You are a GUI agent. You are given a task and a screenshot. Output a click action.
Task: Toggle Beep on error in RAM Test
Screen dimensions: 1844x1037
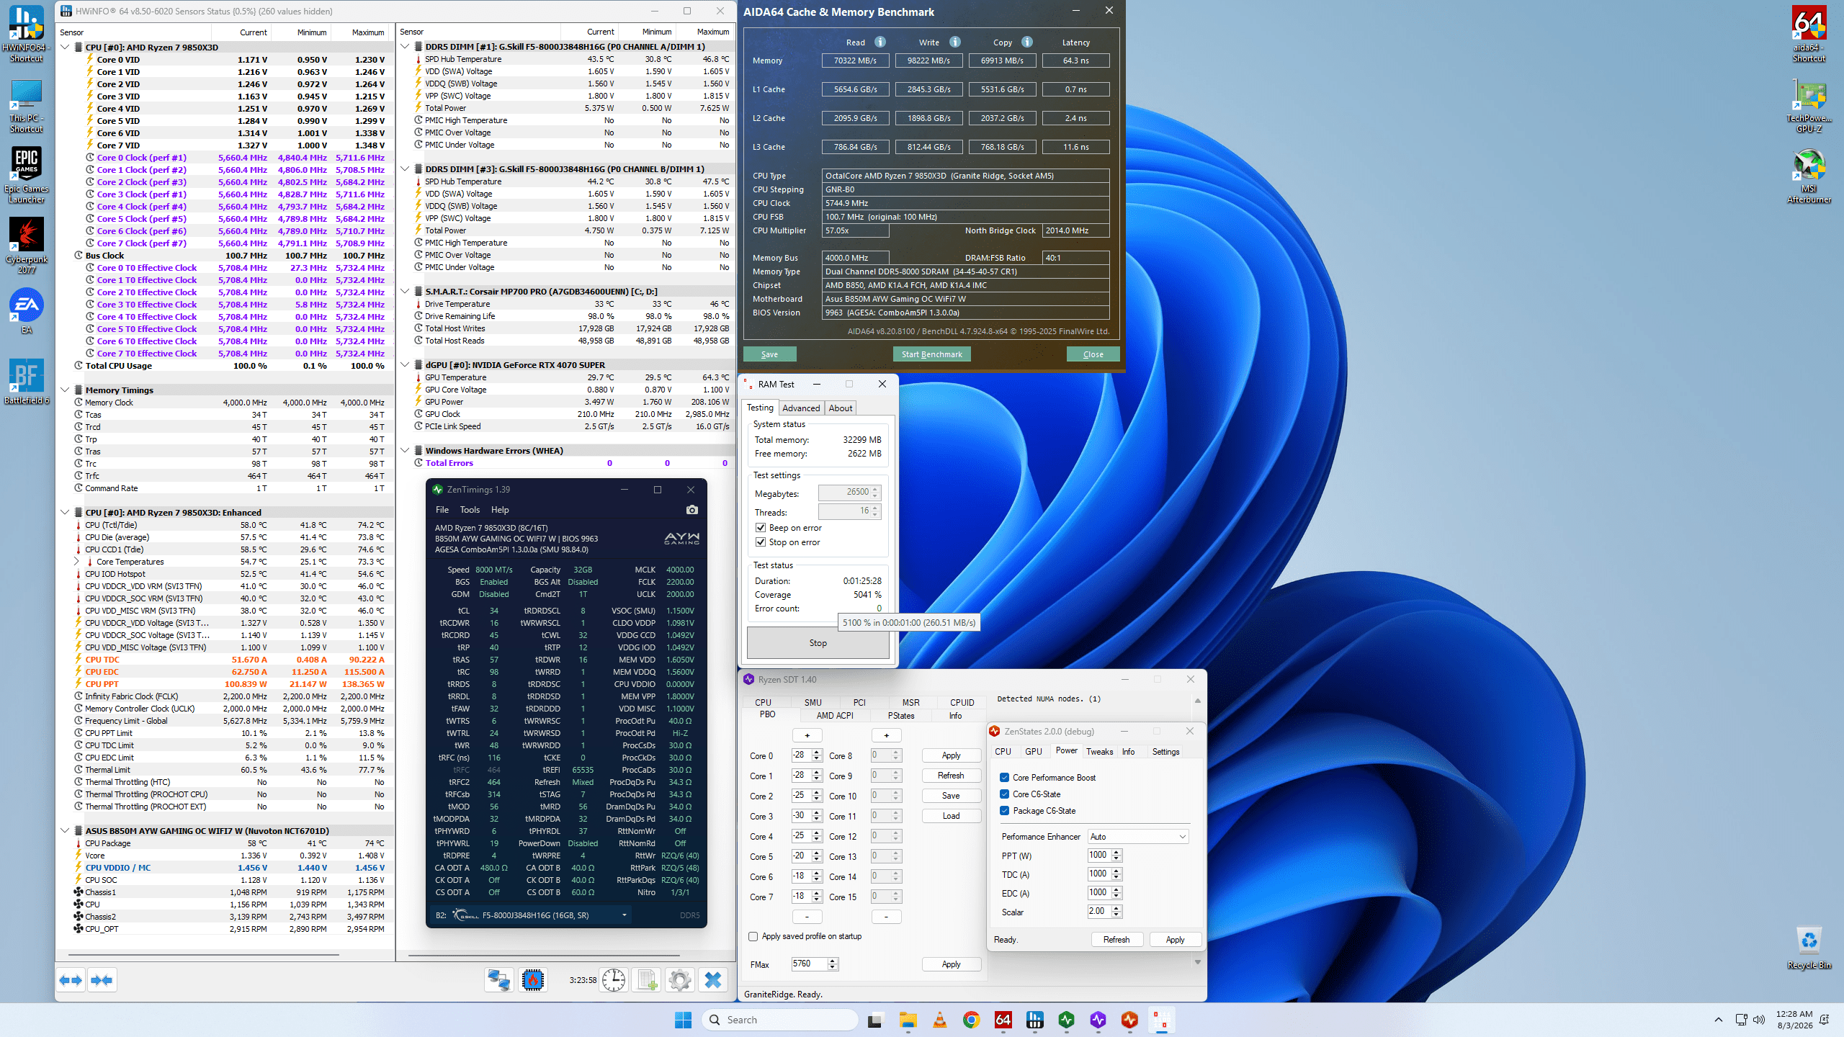761,528
